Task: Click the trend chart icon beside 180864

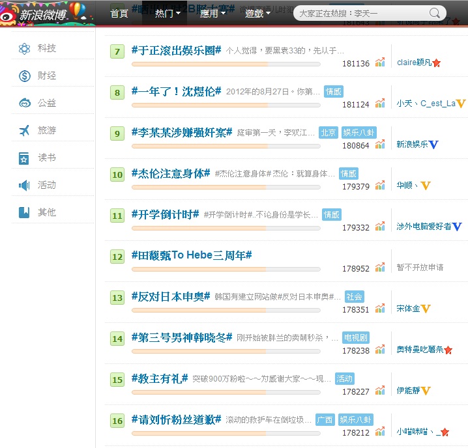Action: (380, 144)
